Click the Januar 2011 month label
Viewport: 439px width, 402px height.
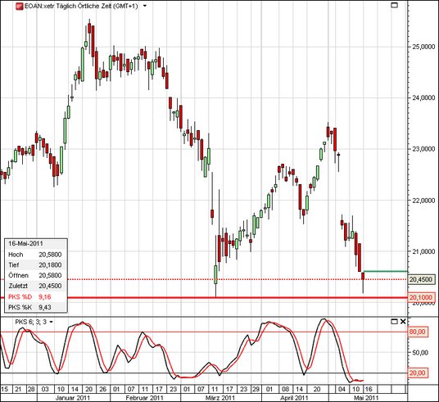tap(73, 398)
